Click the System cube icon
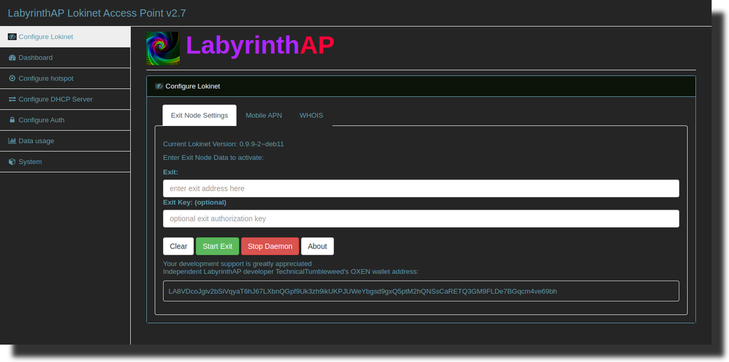The image size is (729, 362). (x=12, y=161)
